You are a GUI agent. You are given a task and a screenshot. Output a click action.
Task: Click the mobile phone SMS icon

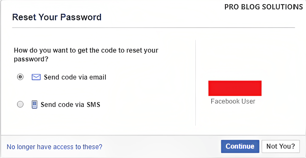[x=34, y=105]
